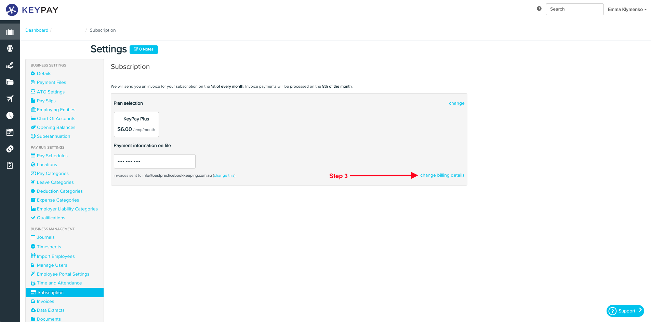651x322 pixels.
Task: Open Employee Portal Settings
Action: coord(63,274)
